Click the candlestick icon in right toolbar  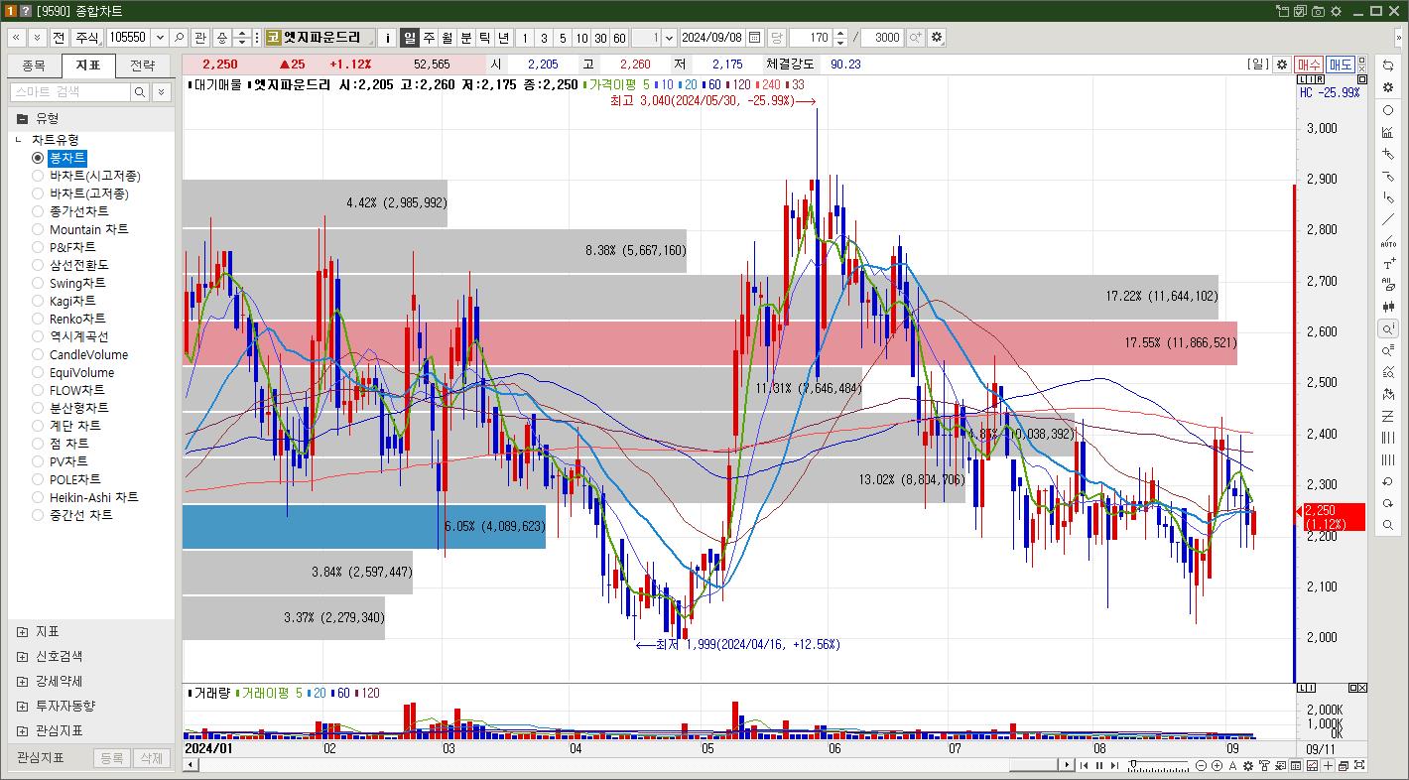(x=1388, y=307)
